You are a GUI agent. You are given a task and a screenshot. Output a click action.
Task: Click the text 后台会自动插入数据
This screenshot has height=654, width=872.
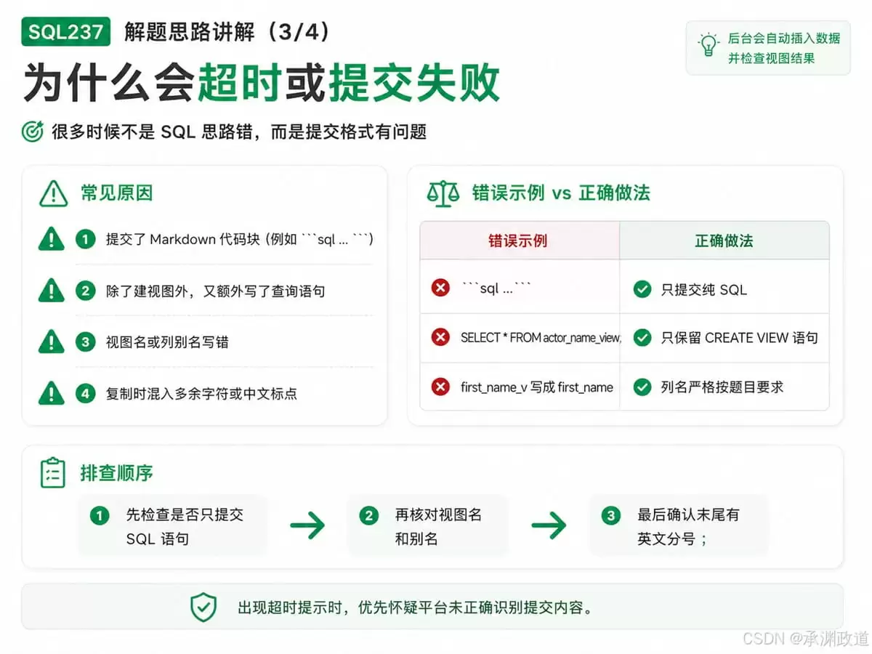(784, 39)
